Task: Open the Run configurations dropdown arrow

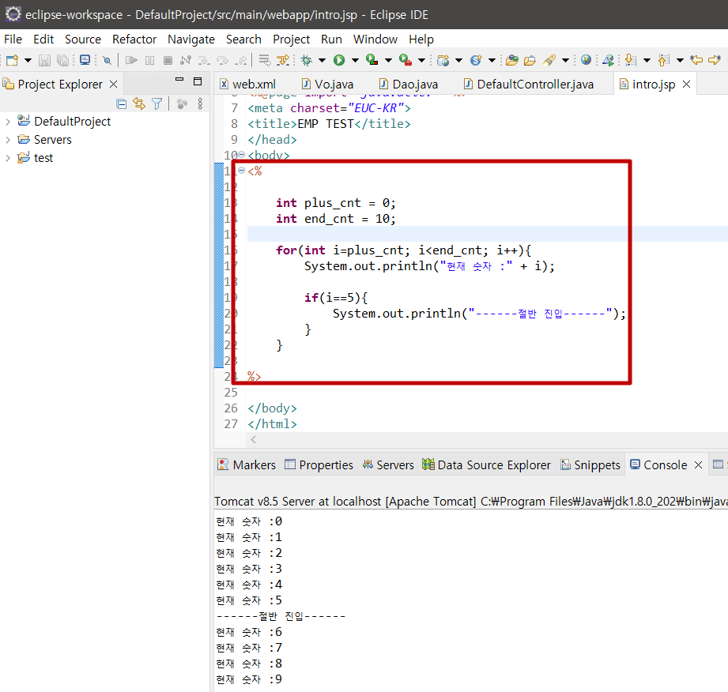Action: click(355, 60)
